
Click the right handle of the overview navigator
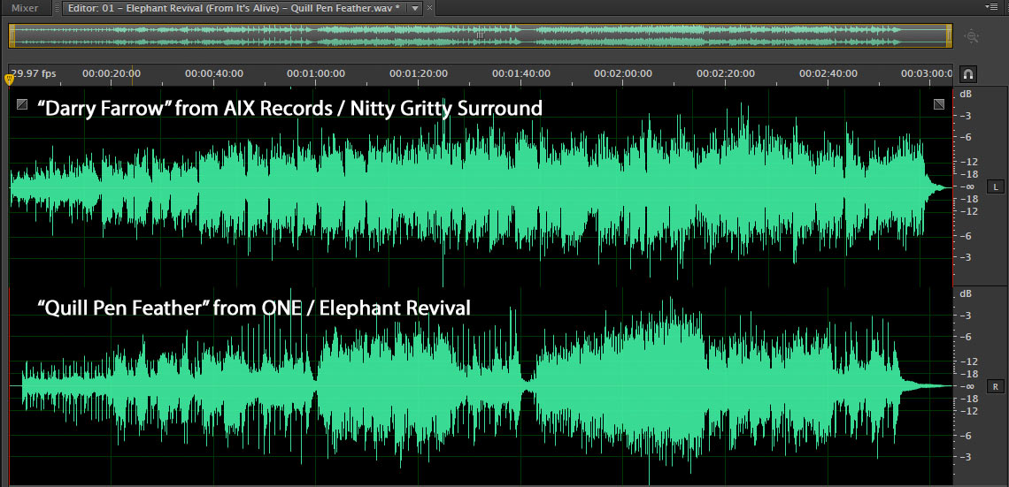[949, 36]
